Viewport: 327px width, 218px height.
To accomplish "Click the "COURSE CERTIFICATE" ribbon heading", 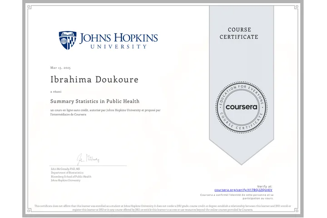I will tap(239, 33).
